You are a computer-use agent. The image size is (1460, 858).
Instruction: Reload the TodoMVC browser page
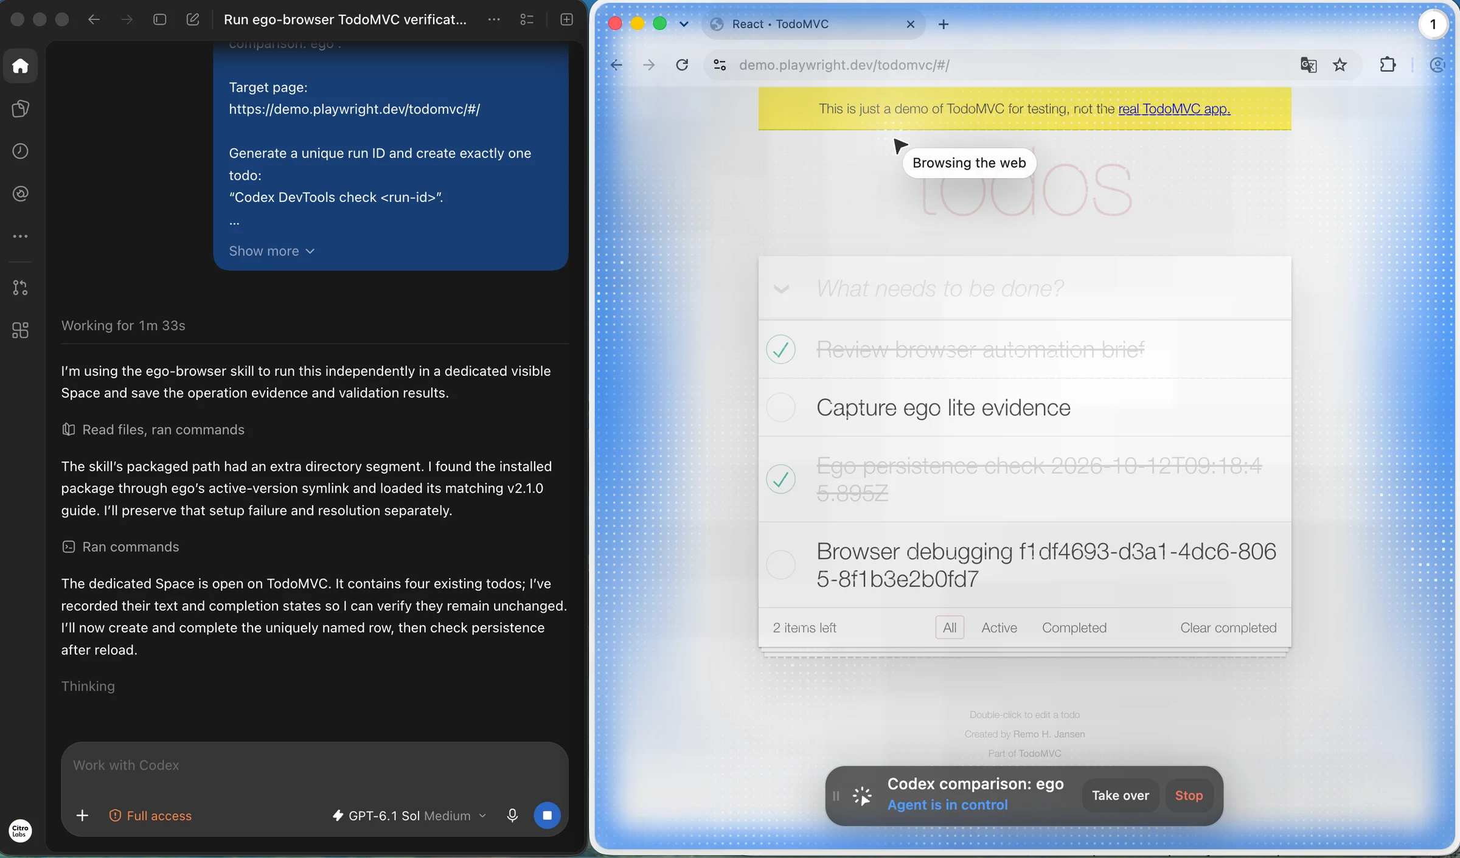682,64
